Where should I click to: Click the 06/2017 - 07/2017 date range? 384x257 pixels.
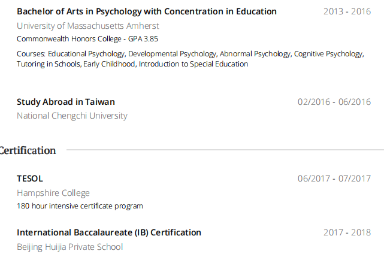(x=334, y=179)
